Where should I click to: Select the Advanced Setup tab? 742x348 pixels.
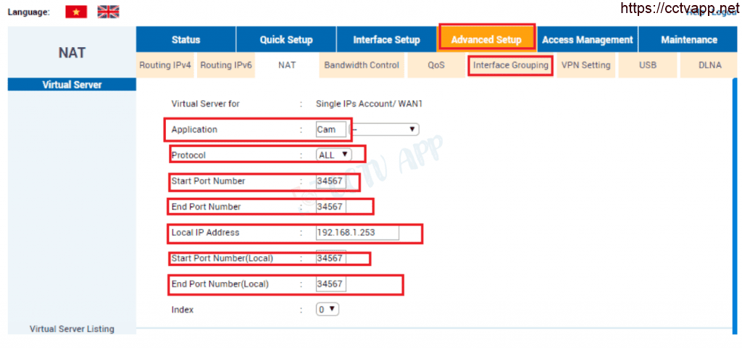pyautogui.click(x=486, y=40)
